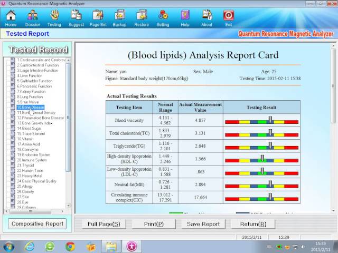Image resolution: width=338 pixels, height=253 pixels.
Task: Click the Triglyceride(TG) value 2.648
Action: click(x=200, y=146)
